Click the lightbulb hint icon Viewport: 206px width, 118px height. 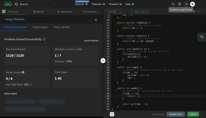coord(112,114)
